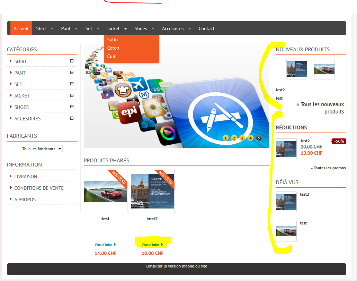Open the Nouveaux Produits block heading
Screen dimensions: 357x281
click(x=303, y=50)
